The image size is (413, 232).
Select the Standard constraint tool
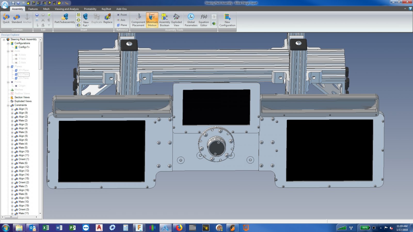tap(17, 19)
